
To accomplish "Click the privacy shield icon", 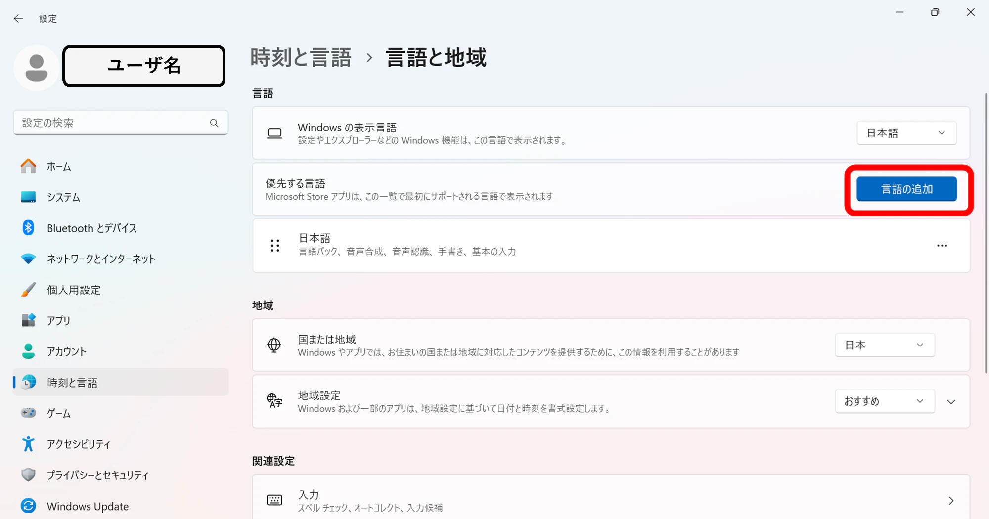I will (28, 475).
